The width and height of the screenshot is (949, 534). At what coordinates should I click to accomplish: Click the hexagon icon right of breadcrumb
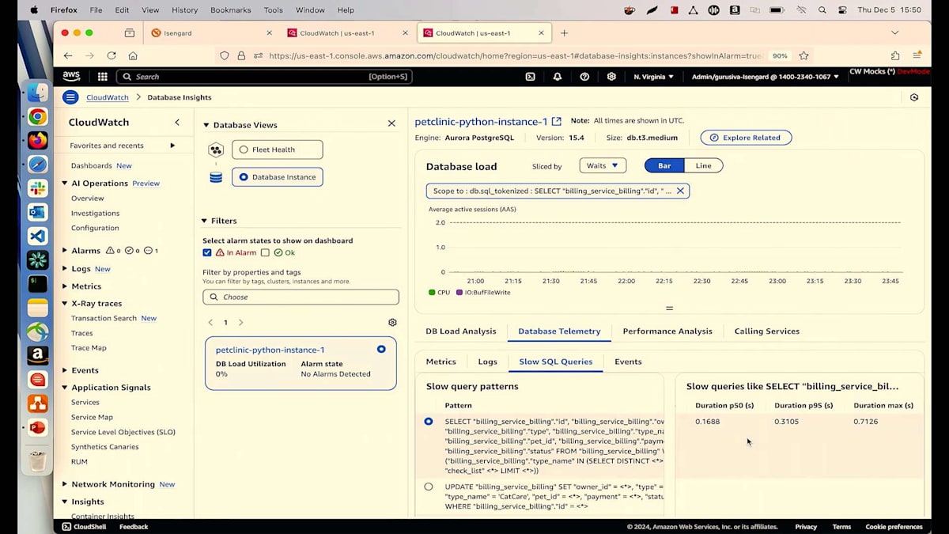pyautogui.click(x=914, y=97)
